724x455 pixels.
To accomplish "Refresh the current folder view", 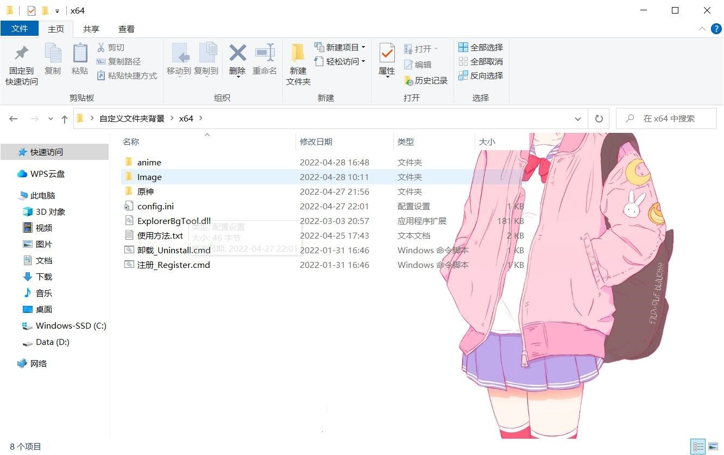I will (x=599, y=119).
